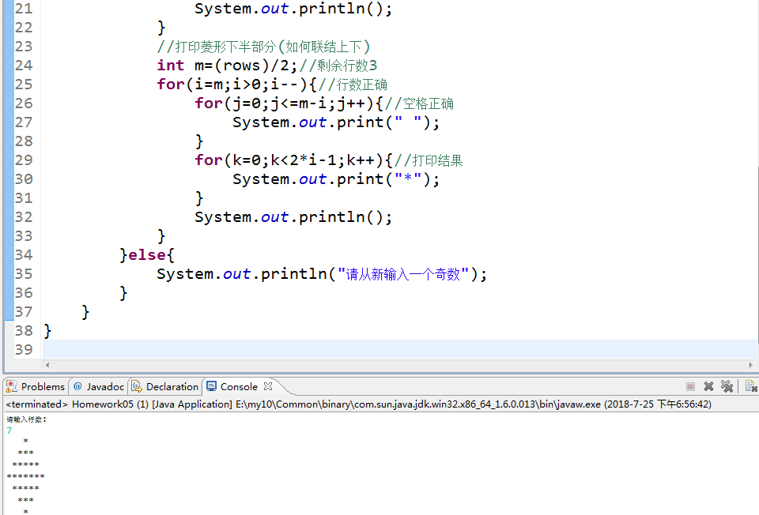Click the "int" keyword on line 24
This screenshot has height=515, width=759.
point(170,66)
